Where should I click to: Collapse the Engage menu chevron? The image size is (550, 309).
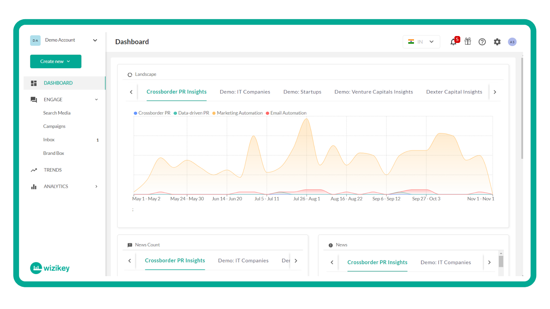[x=96, y=100]
